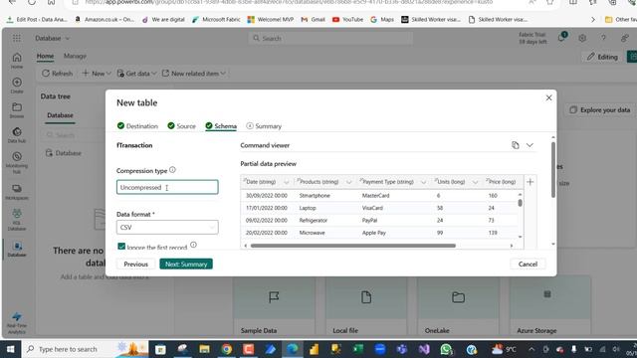The height and width of the screenshot is (358, 637).
Task: Uncheck Ignore the first record checkbox
Action: coord(121,247)
